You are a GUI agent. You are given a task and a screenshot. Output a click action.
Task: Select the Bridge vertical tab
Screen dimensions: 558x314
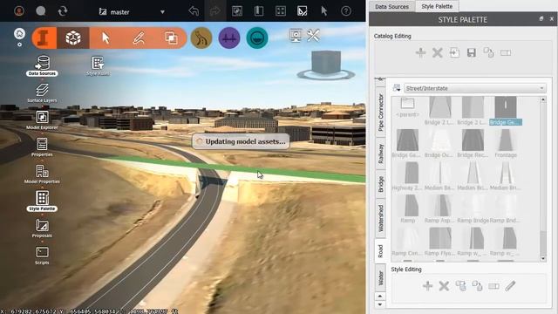pos(381,184)
